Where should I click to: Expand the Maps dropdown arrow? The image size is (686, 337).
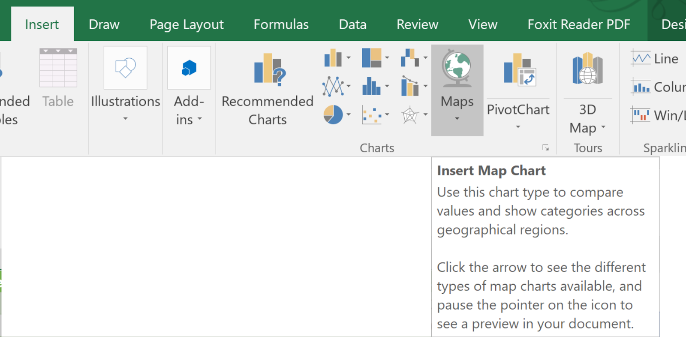pos(457,119)
